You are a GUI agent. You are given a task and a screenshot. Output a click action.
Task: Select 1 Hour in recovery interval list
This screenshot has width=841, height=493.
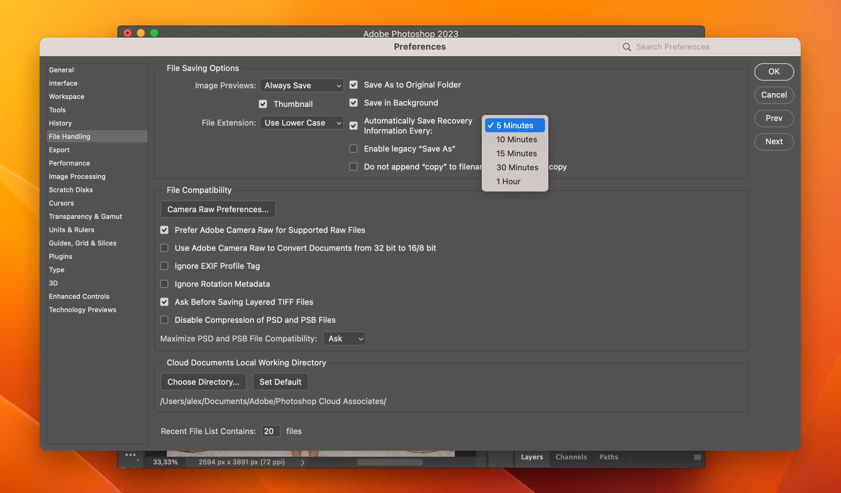515,182
